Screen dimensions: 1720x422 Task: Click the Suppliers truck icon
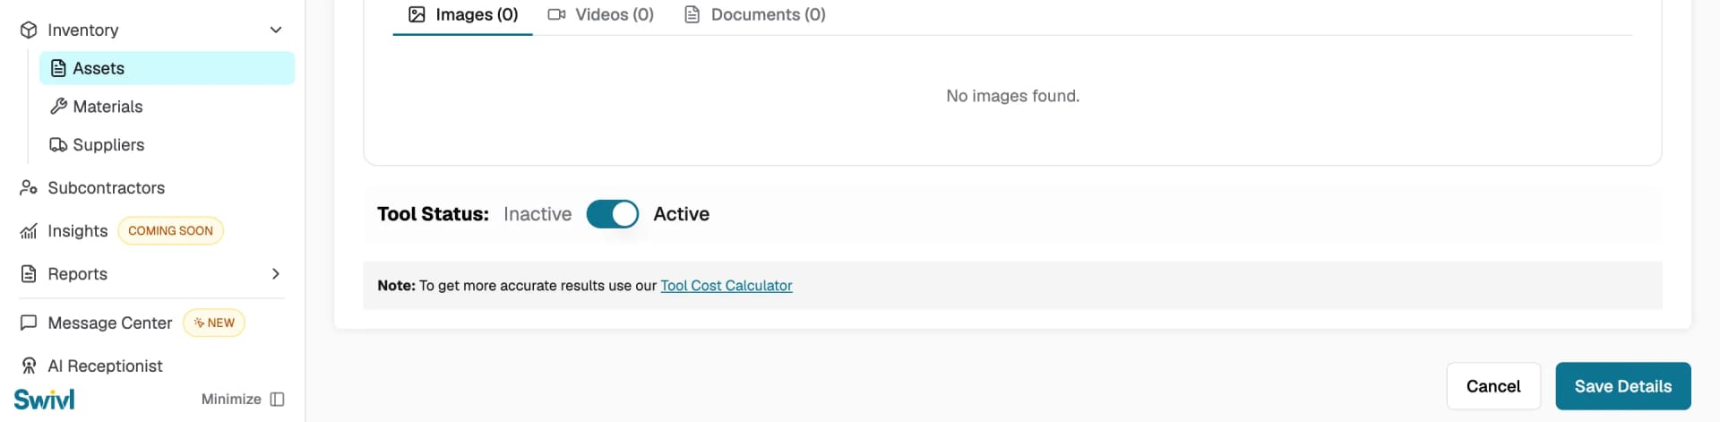[58, 145]
